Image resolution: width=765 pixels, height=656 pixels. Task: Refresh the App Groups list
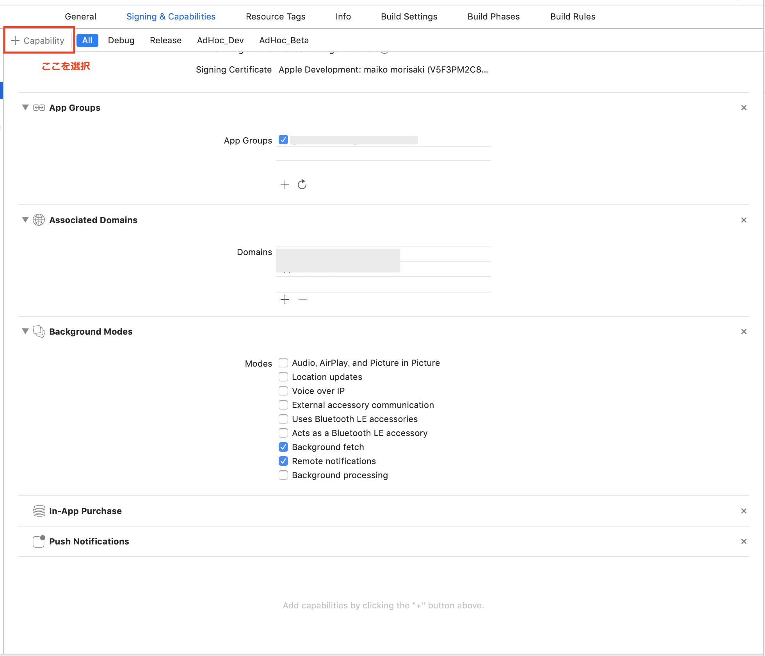[x=302, y=185]
